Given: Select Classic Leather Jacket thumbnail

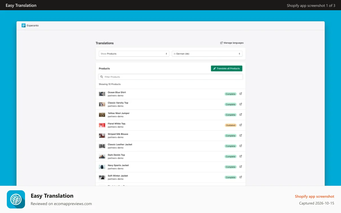Looking at the screenshot, I should 102,146.
